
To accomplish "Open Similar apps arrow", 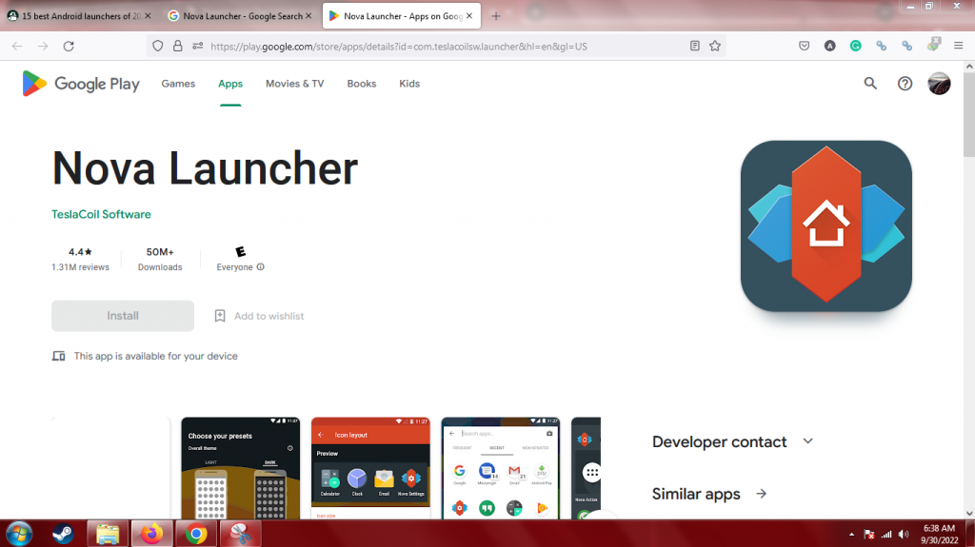I will pyautogui.click(x=761, y=494).
